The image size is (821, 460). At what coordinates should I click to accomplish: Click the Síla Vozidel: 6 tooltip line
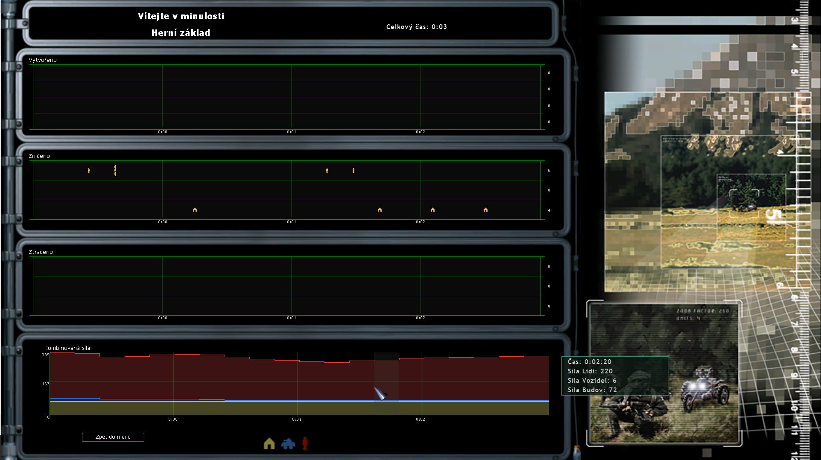592,381
